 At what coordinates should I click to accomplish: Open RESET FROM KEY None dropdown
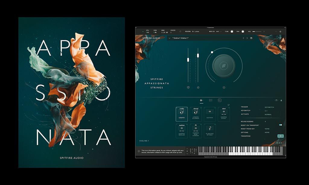[x=267, y=129]
